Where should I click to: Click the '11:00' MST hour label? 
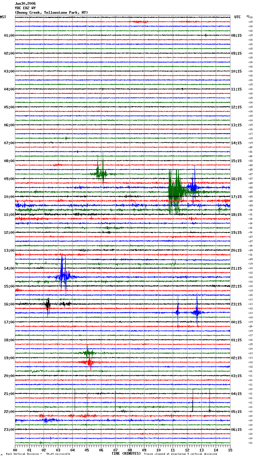click(9, 215)
